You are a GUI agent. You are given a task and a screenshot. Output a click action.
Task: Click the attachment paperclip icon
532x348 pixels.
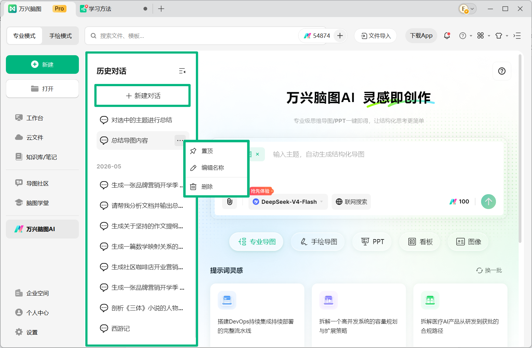230,202
